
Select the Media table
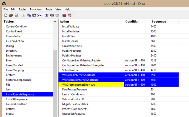coord(10,114)
